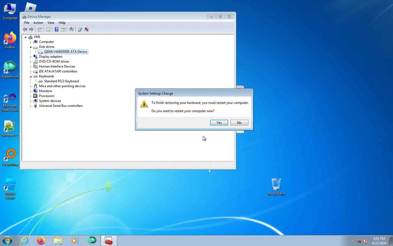The width and height of the screenshot is (393, 246).
Task: Click the Universal Serial Bus controllers icon
Action: click(x=35, y=106)
